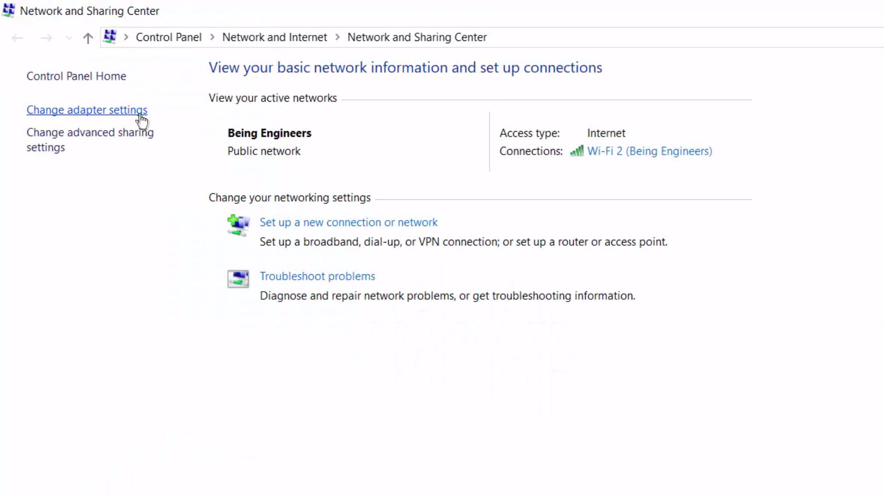The height and width of the screenshot is (497, 884).
Task: Expand chevron before Control Panel breadcrumb
Action: [126, 37]
